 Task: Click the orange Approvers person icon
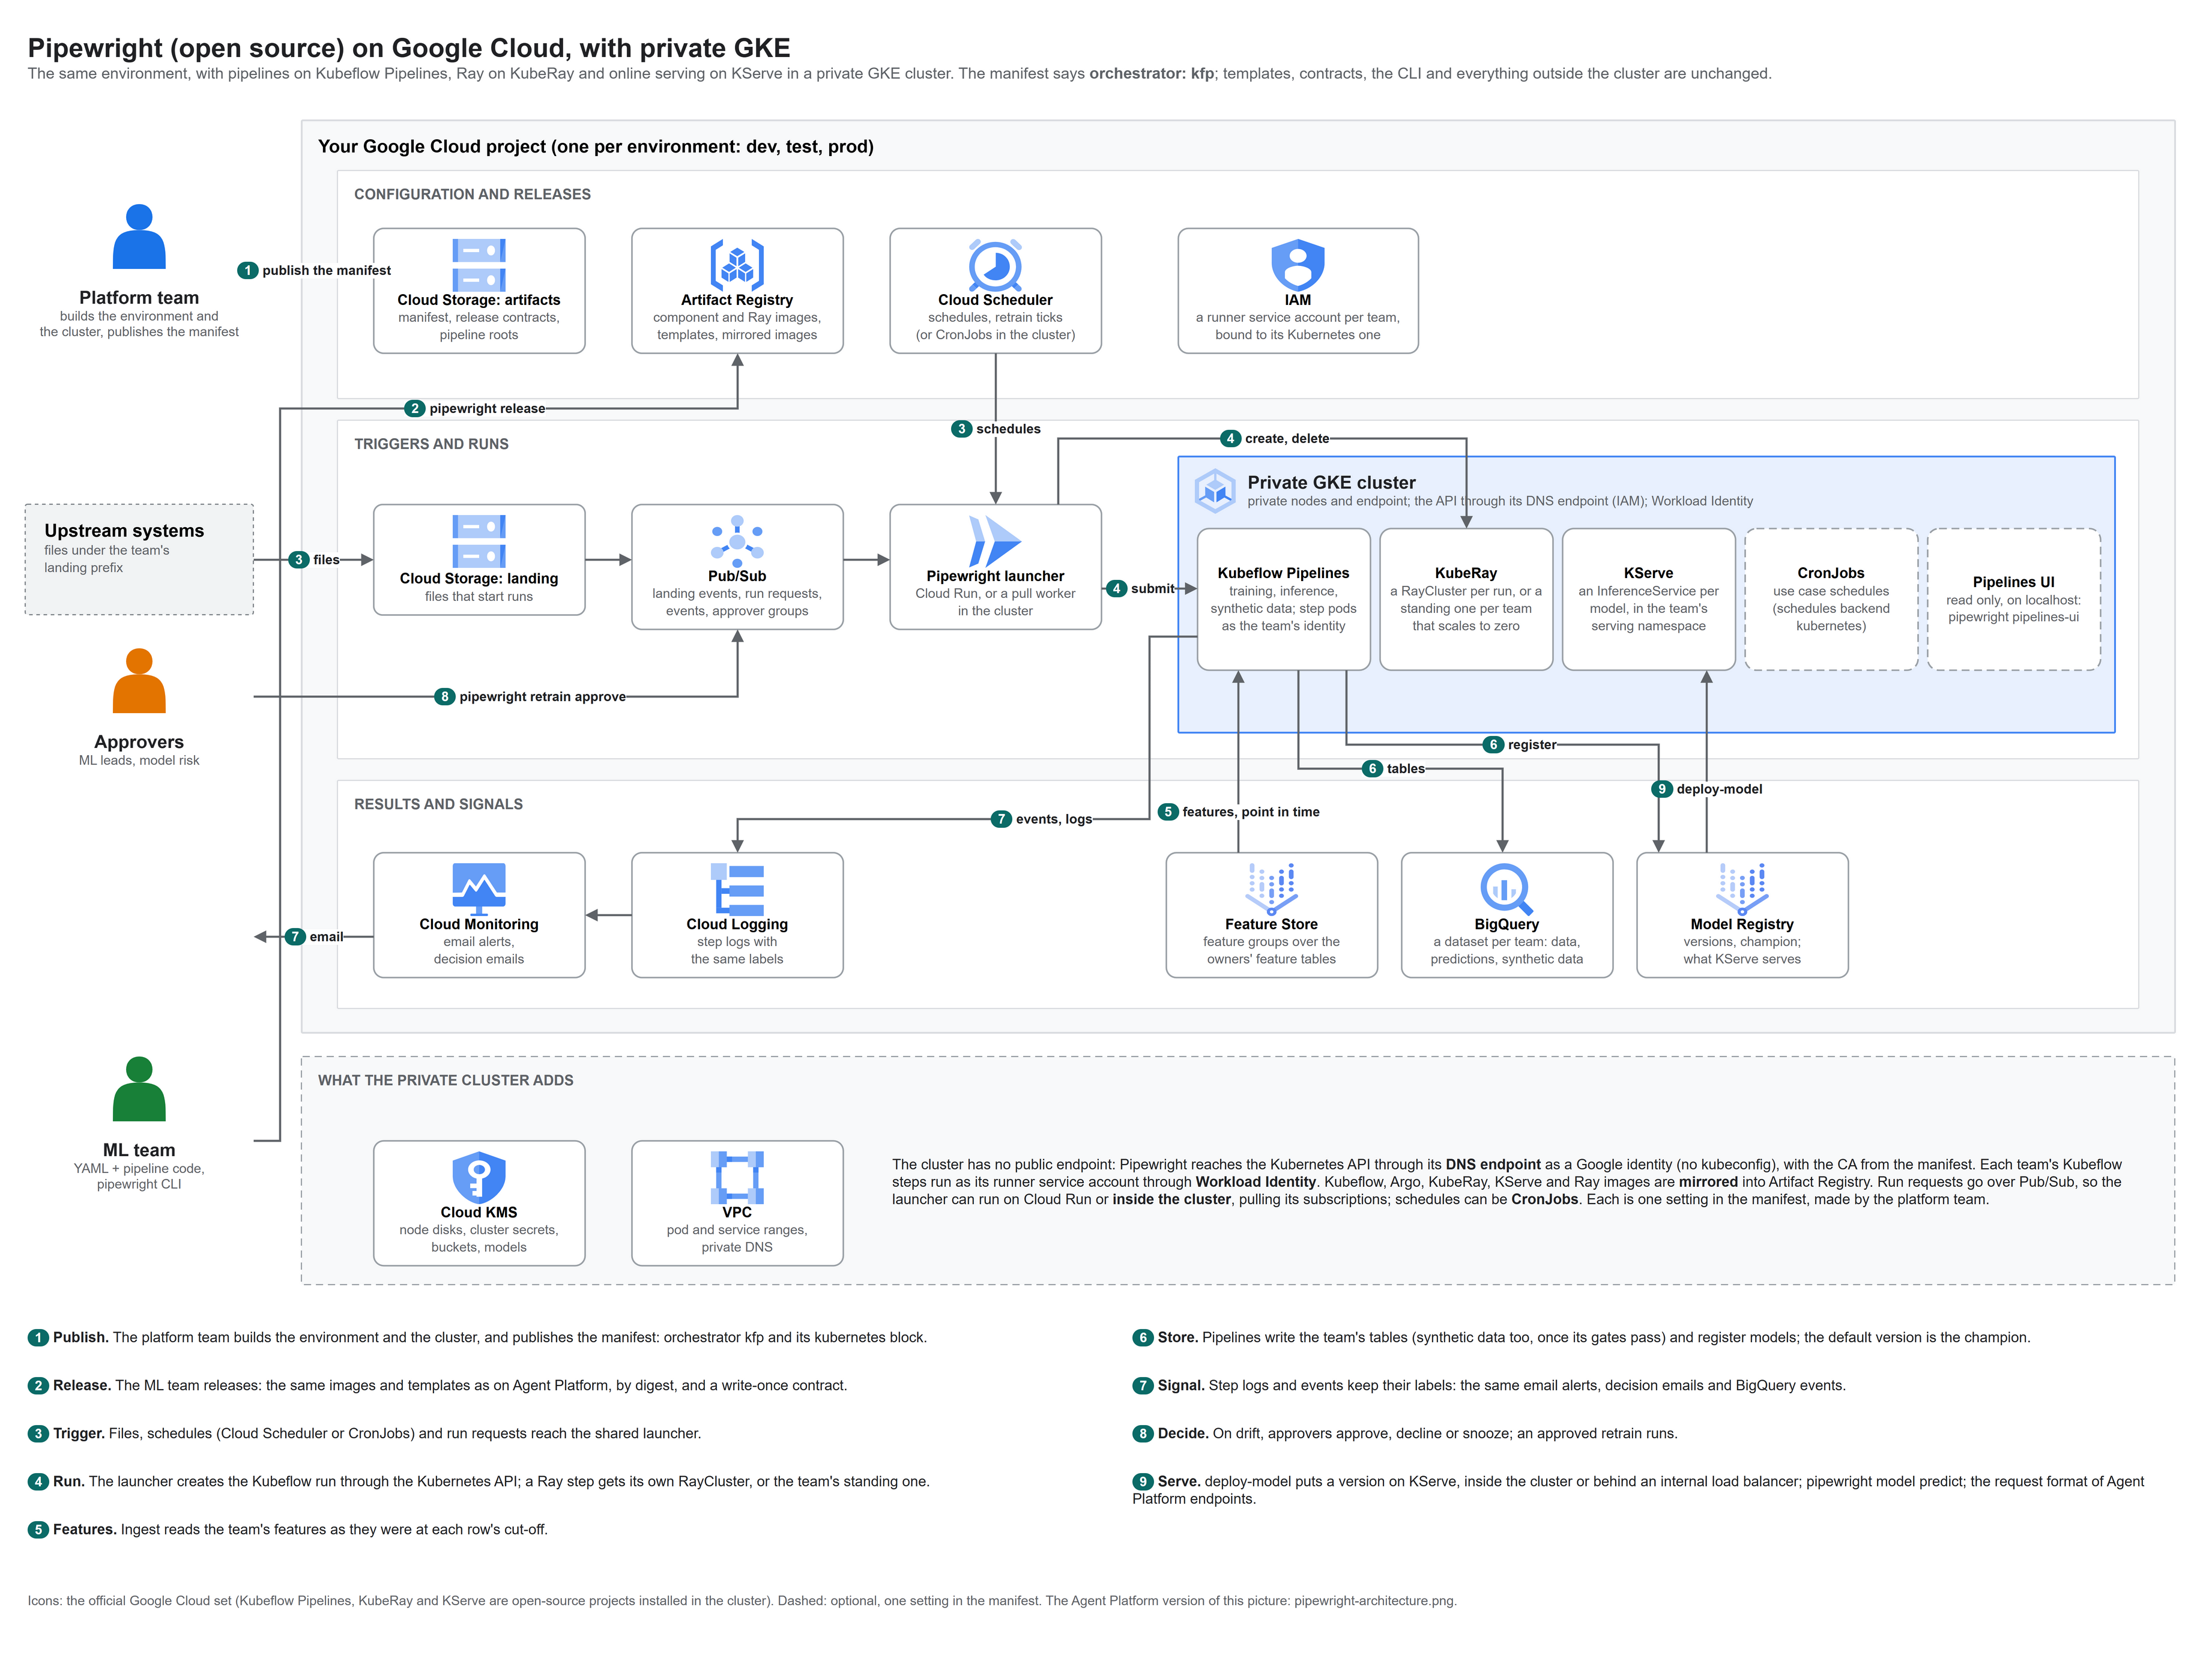pos(139,681)
